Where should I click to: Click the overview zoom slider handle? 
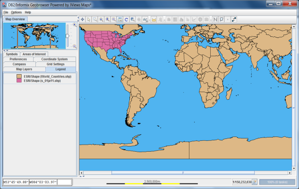pyautogui.click(x=68, y=36)
